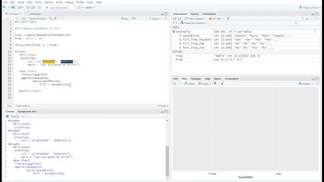Screen dimensions: 324x182
Task: Open the Plots menu in the menu bar
Action: click(38, 2)
